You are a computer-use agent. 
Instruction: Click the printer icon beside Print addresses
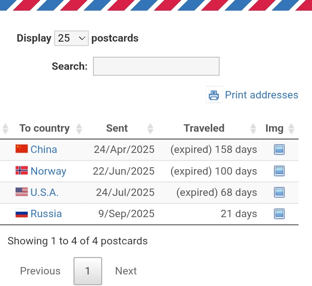pyautogui.click(x=214, y=95)
